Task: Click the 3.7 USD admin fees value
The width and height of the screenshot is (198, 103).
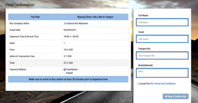Action: (x=68, y=56)
